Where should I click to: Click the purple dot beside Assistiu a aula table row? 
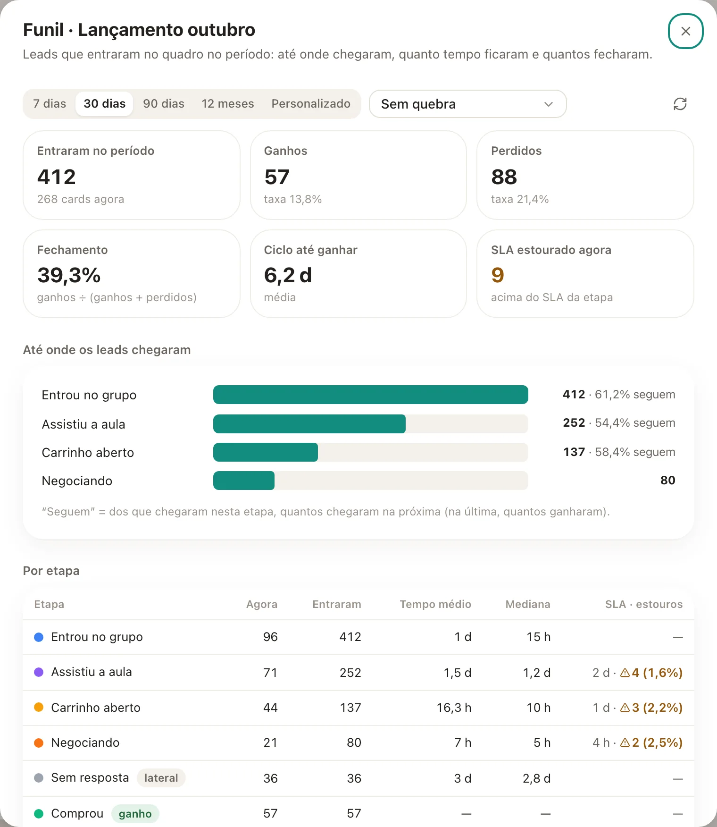tap(39, 672)
